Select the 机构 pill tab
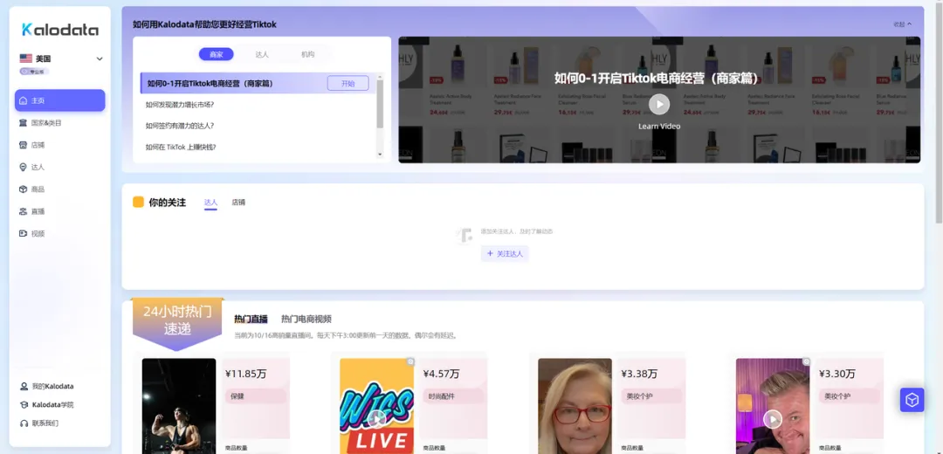Viewport: 943px width, 454px height. coord(308,54)
